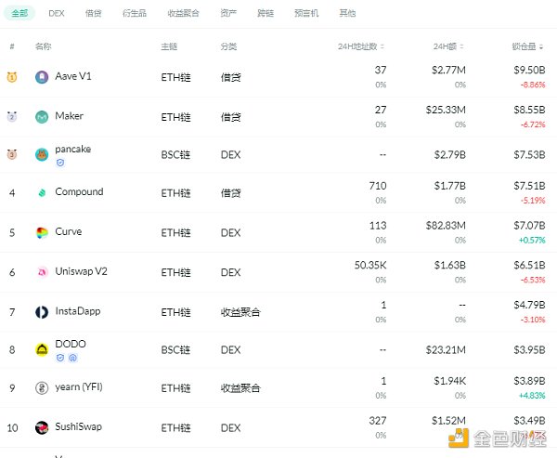The width and height of the screenshot is (557, 458).
Task: Sort by 24H地址数 column
Action: click(361, 46)
